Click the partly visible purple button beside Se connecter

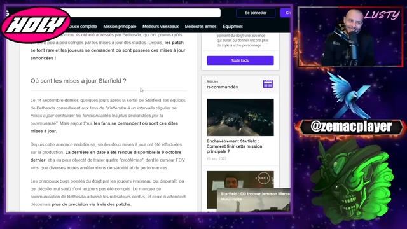coord(286,13)
